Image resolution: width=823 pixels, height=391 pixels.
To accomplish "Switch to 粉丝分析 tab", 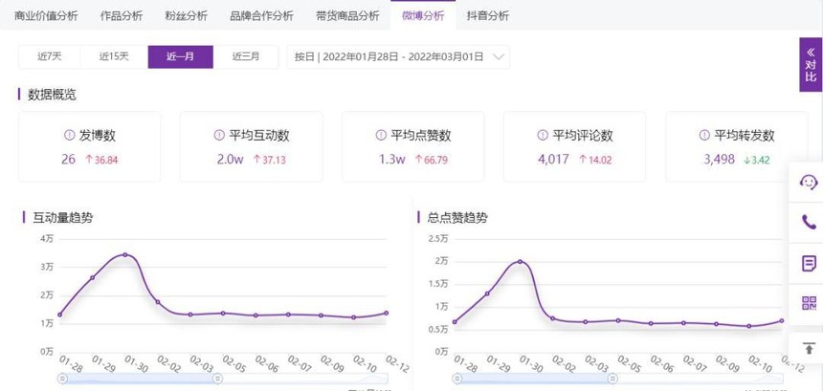I will tap(186, 15).
